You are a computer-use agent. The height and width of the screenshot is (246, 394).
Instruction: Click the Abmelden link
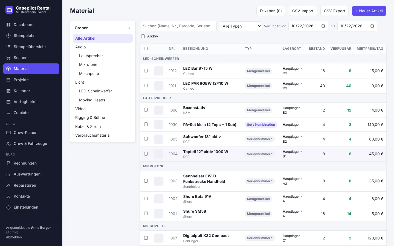click(x=14, y=237)
